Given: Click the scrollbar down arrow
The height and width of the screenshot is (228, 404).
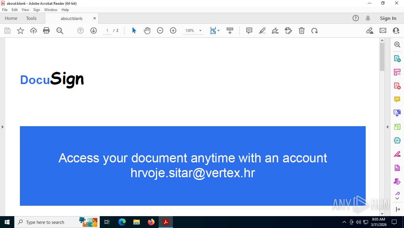Looking at the screenshot, I should pos(382,213).
